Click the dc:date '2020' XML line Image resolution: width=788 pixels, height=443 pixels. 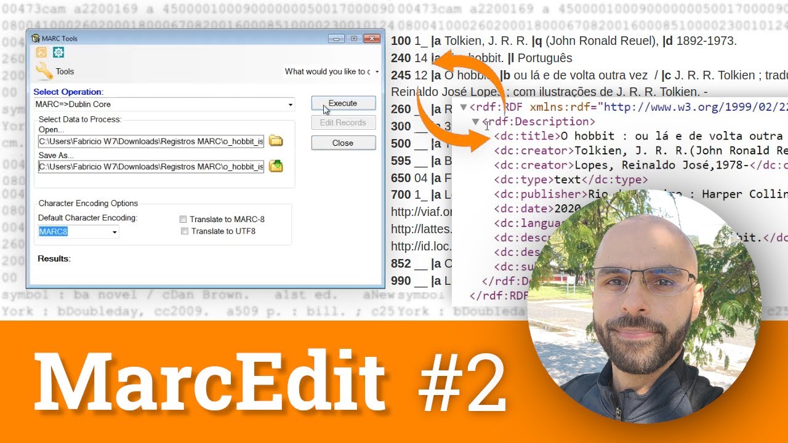coord(537,209)
